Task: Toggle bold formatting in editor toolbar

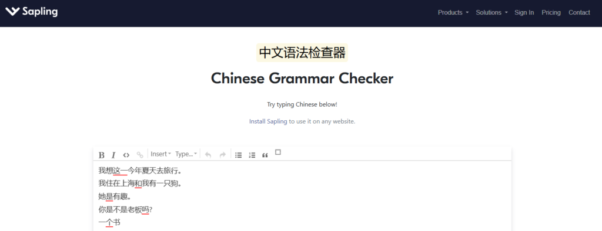Action: pos(101,155)
